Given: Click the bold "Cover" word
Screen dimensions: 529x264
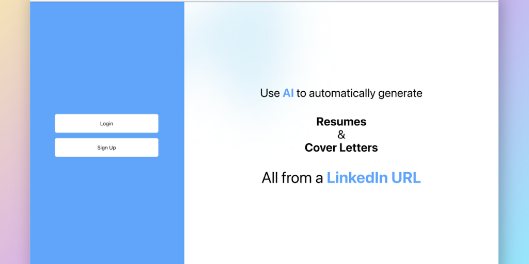Looking at the screenshot, I should tap(321, 147).
